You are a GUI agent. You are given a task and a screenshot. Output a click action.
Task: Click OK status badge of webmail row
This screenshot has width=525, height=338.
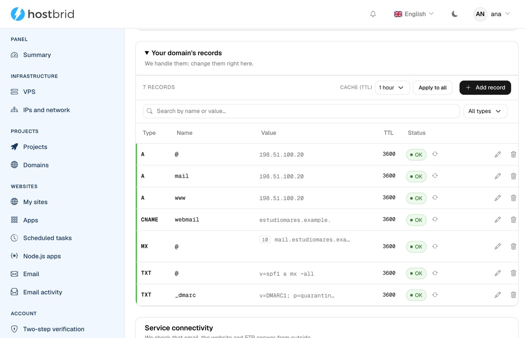[x=416, y=220]
